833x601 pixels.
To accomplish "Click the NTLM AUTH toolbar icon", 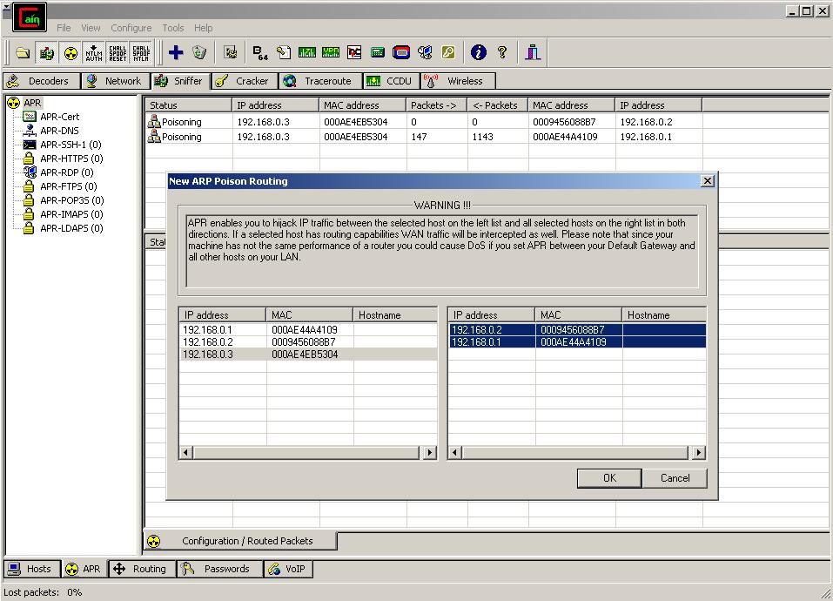I will click(x=94, y=52).
